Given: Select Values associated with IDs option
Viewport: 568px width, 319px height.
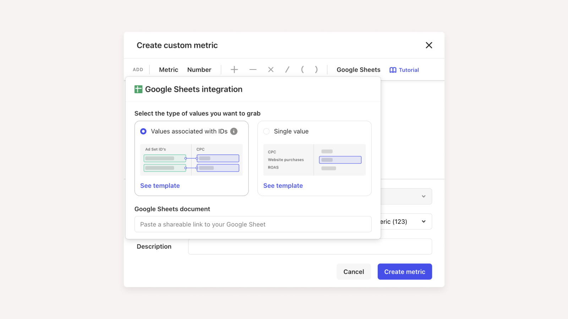Looking at the screenshot, I should 143,131.
